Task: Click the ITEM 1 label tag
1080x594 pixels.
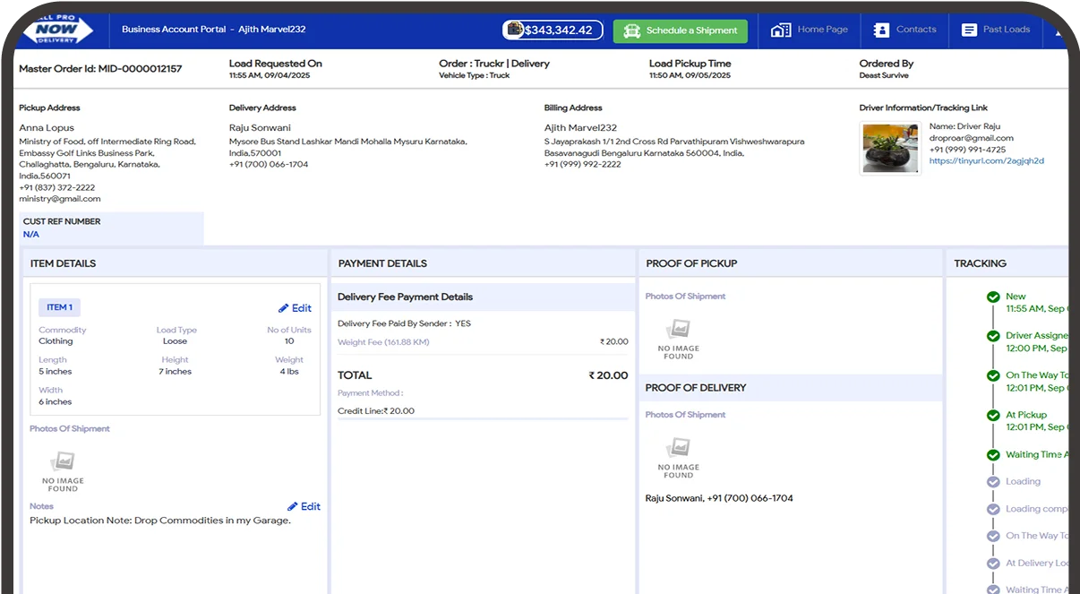Action: tap(59, 307)
